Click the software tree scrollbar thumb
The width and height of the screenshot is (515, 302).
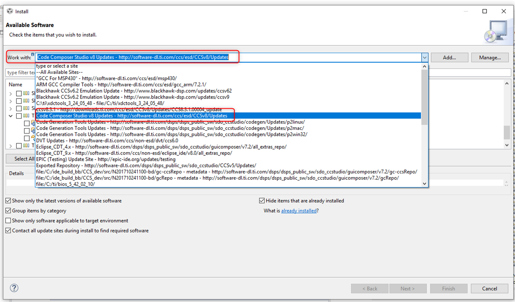click(x=507, y=133)
